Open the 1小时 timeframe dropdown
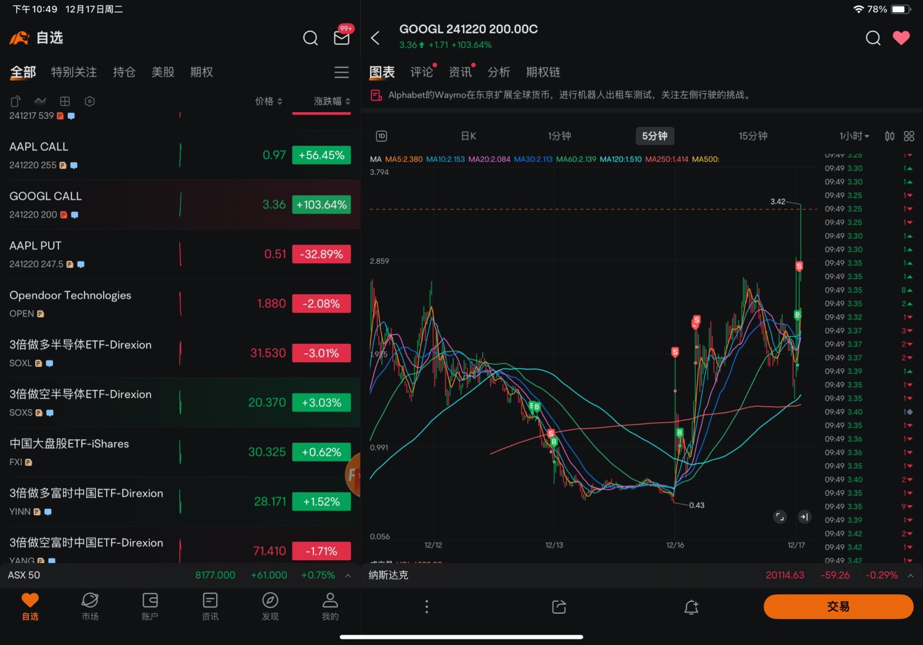This screenshot has width=923, height=645. [854, 136]
